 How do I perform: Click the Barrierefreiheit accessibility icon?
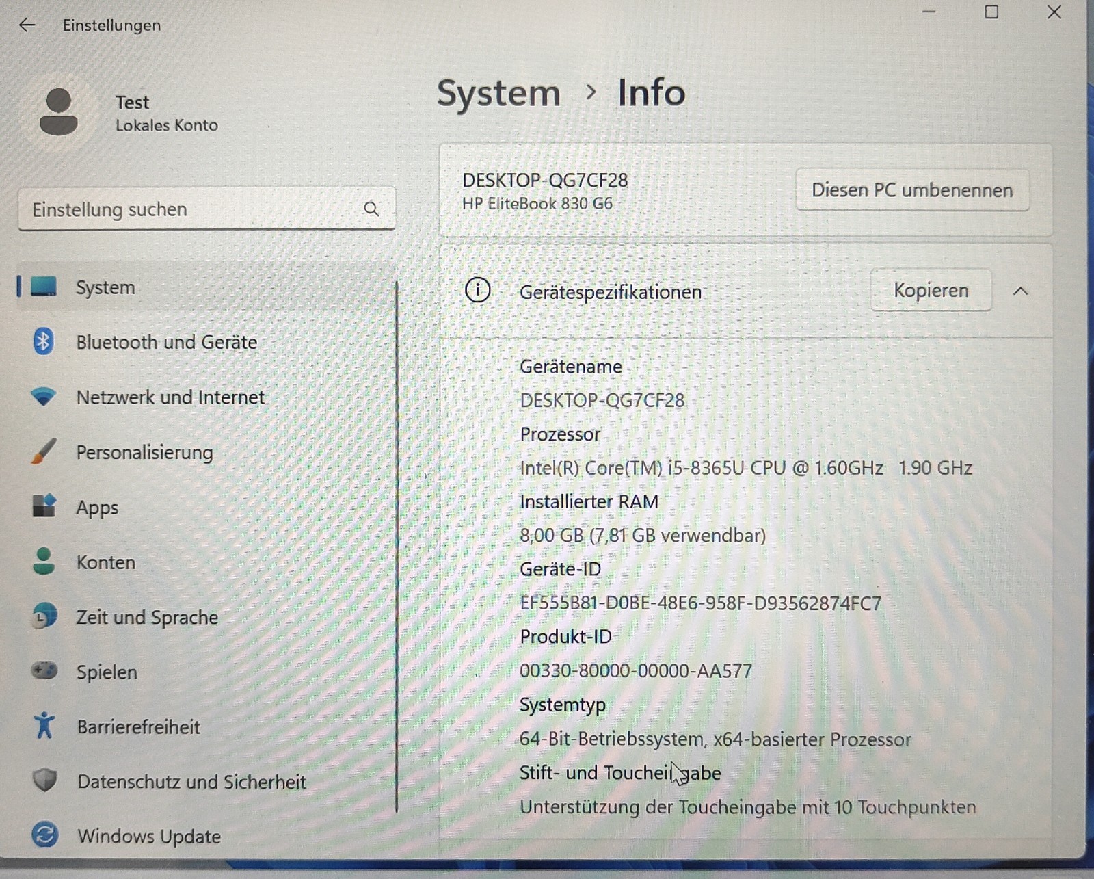coord(44,726)
